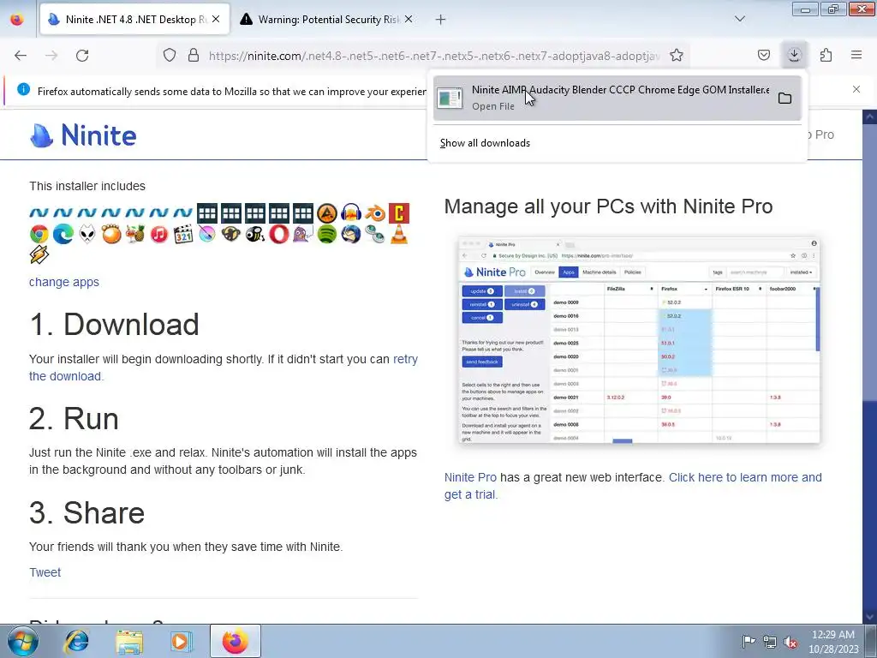The width and height of the screenshot is (877, 658).
Task: Click retry the download link
Action: click(224, 368)
